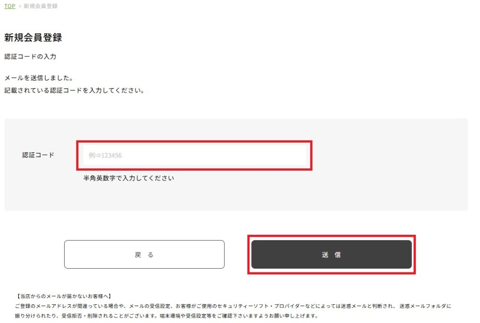The height and width of the screenshot is (323, 480).
Task: Open the TOP breadcrumb link
Action: pyautogui.click(x=9, y=6)
